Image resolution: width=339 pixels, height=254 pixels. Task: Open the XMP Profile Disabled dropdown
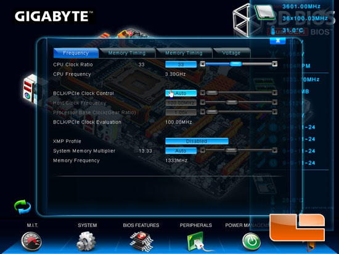pos(197,141)
